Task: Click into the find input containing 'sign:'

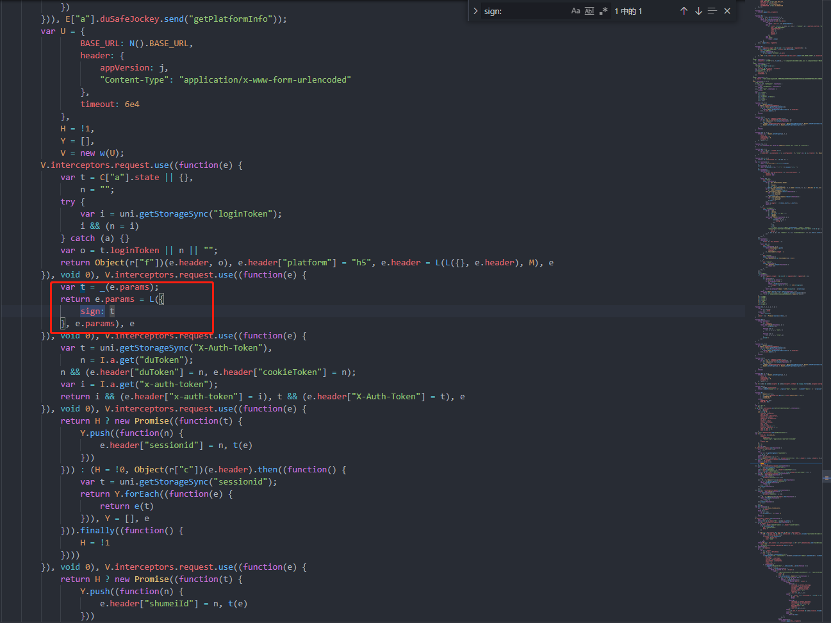Action: [x=522, y=11]
